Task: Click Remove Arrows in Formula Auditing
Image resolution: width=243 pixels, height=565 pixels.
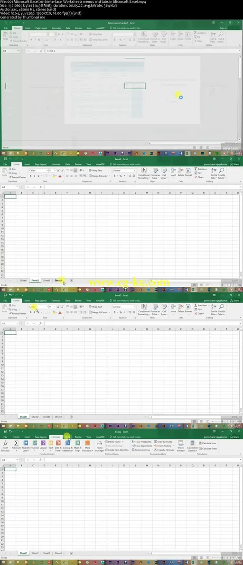Action: pos(141,450)
